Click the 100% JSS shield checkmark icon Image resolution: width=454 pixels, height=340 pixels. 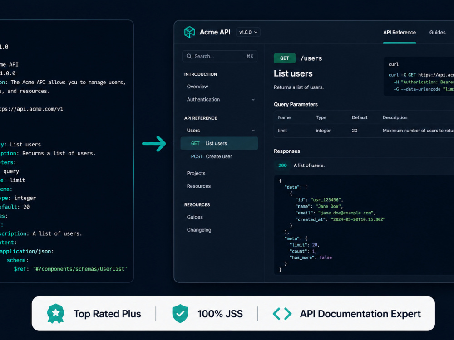[180, 314]
